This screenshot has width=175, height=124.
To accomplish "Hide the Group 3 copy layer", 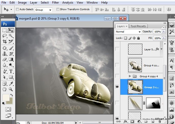I will tap(117, 87).
